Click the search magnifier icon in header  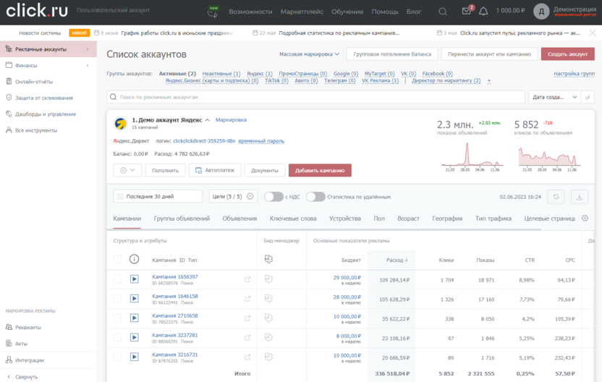[443, 12]
